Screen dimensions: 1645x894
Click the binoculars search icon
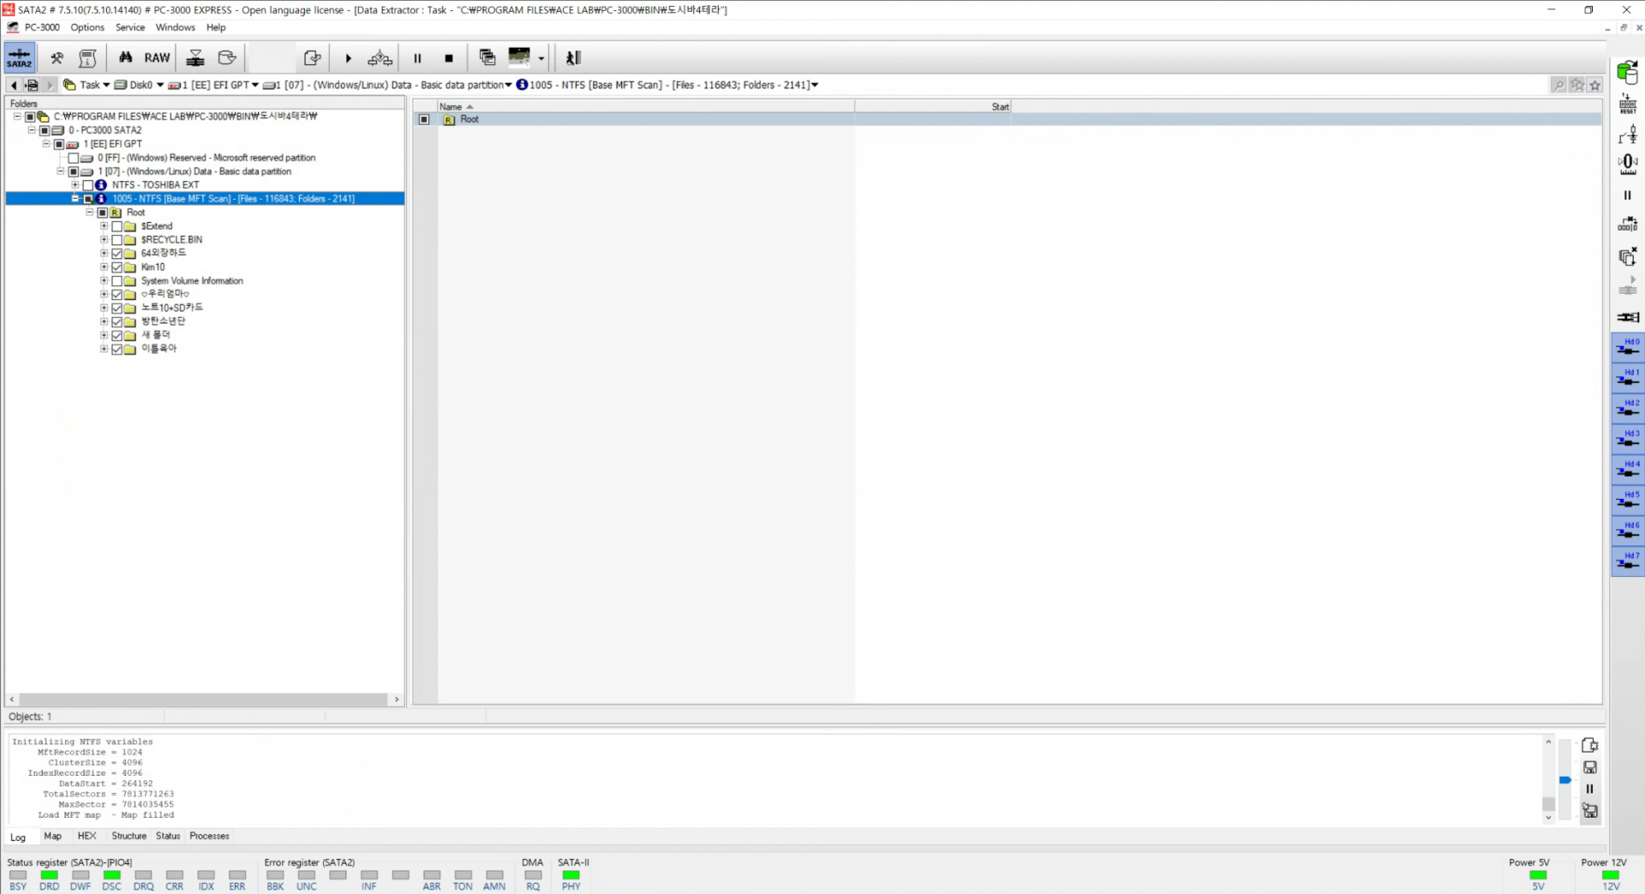(x=126, y=58)
